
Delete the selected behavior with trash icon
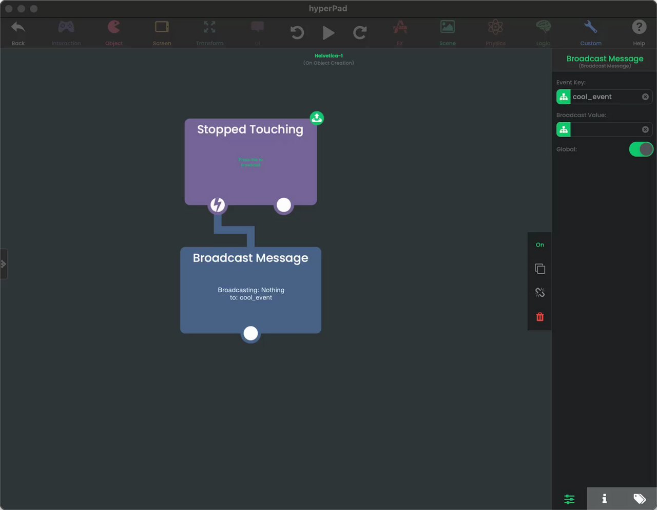pos(540,317)
